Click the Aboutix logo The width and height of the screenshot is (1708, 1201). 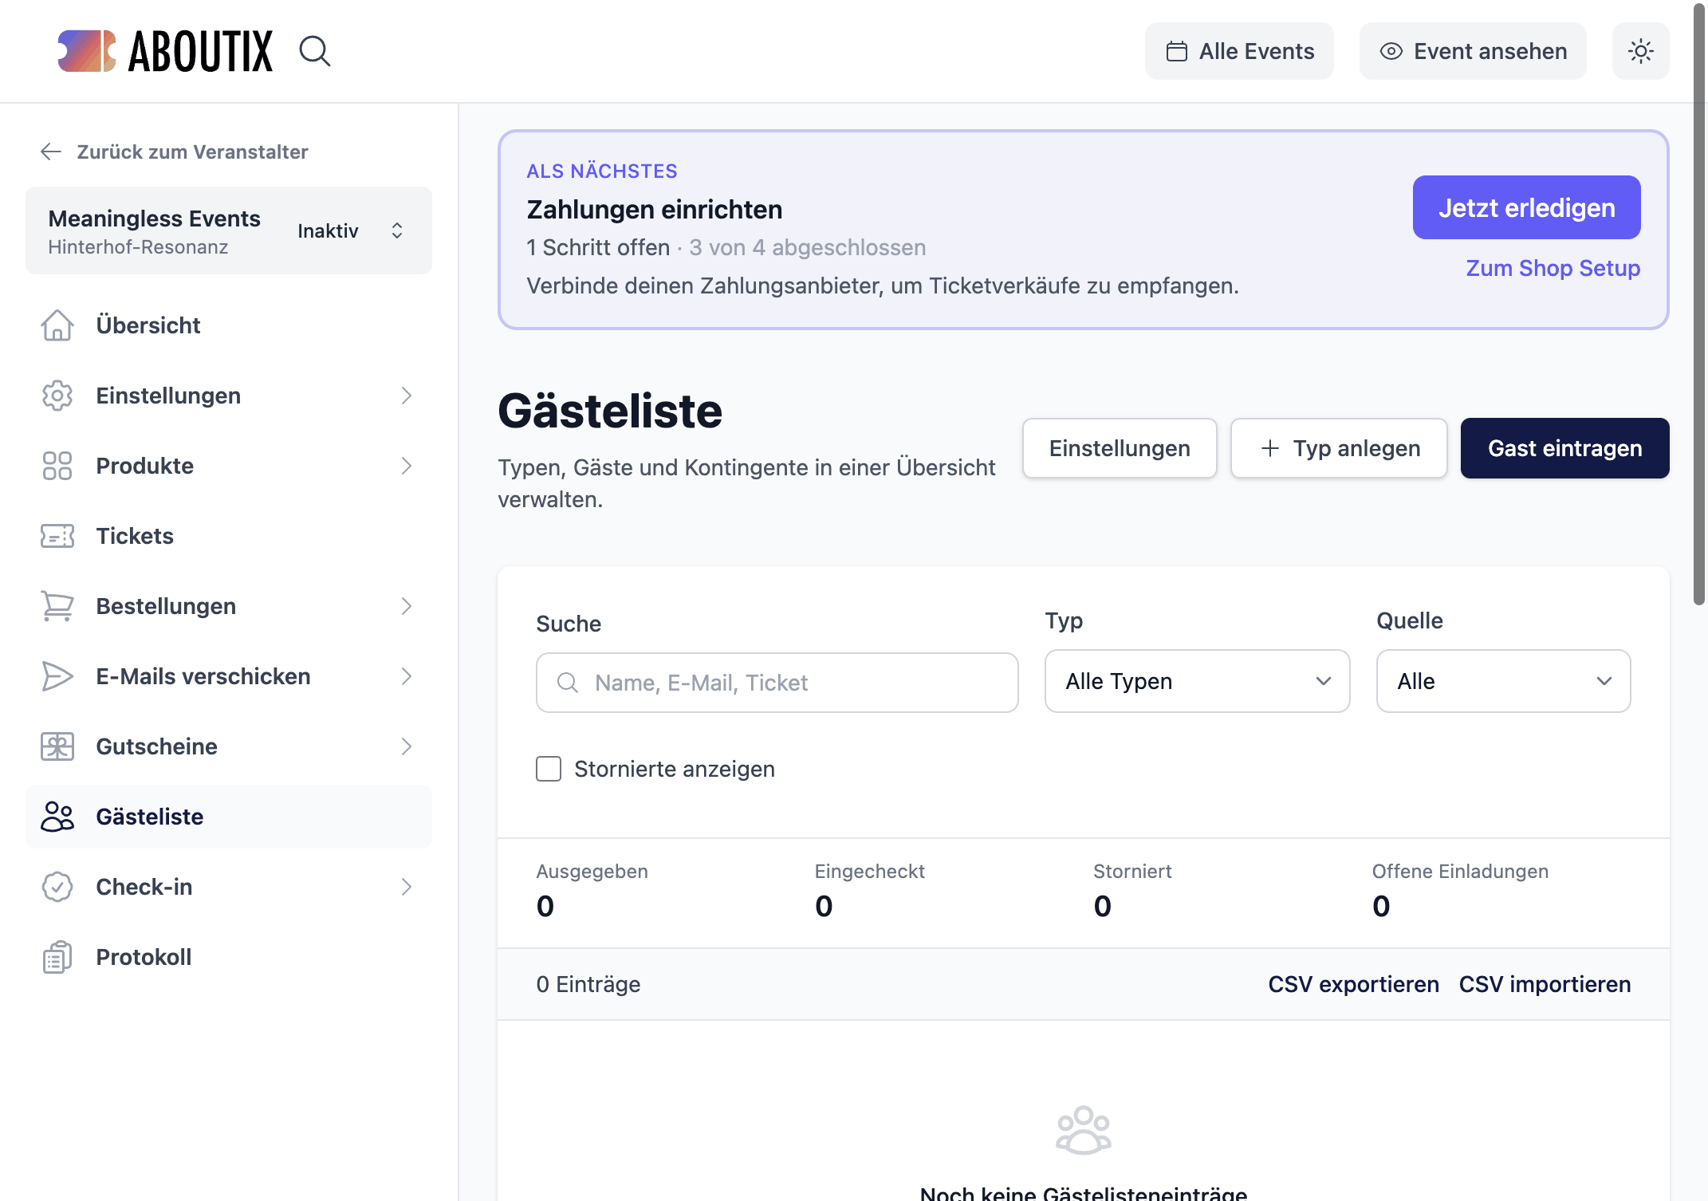tap(165, 51)
